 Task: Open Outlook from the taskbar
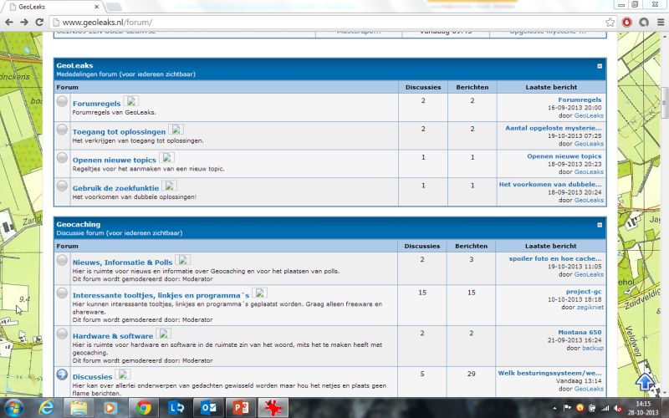pyautogui.click(x=208, y=408)
